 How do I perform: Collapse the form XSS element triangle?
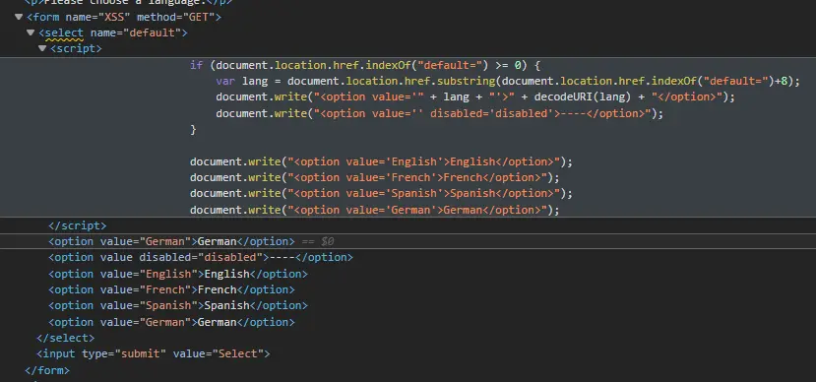coord(19,17)
